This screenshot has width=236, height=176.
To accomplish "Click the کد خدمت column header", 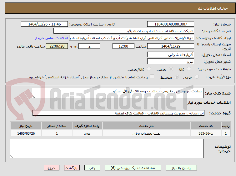I will click(x=206, y=126).
